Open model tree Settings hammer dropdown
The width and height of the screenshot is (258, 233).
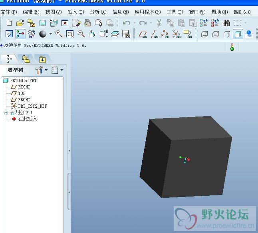42,70
